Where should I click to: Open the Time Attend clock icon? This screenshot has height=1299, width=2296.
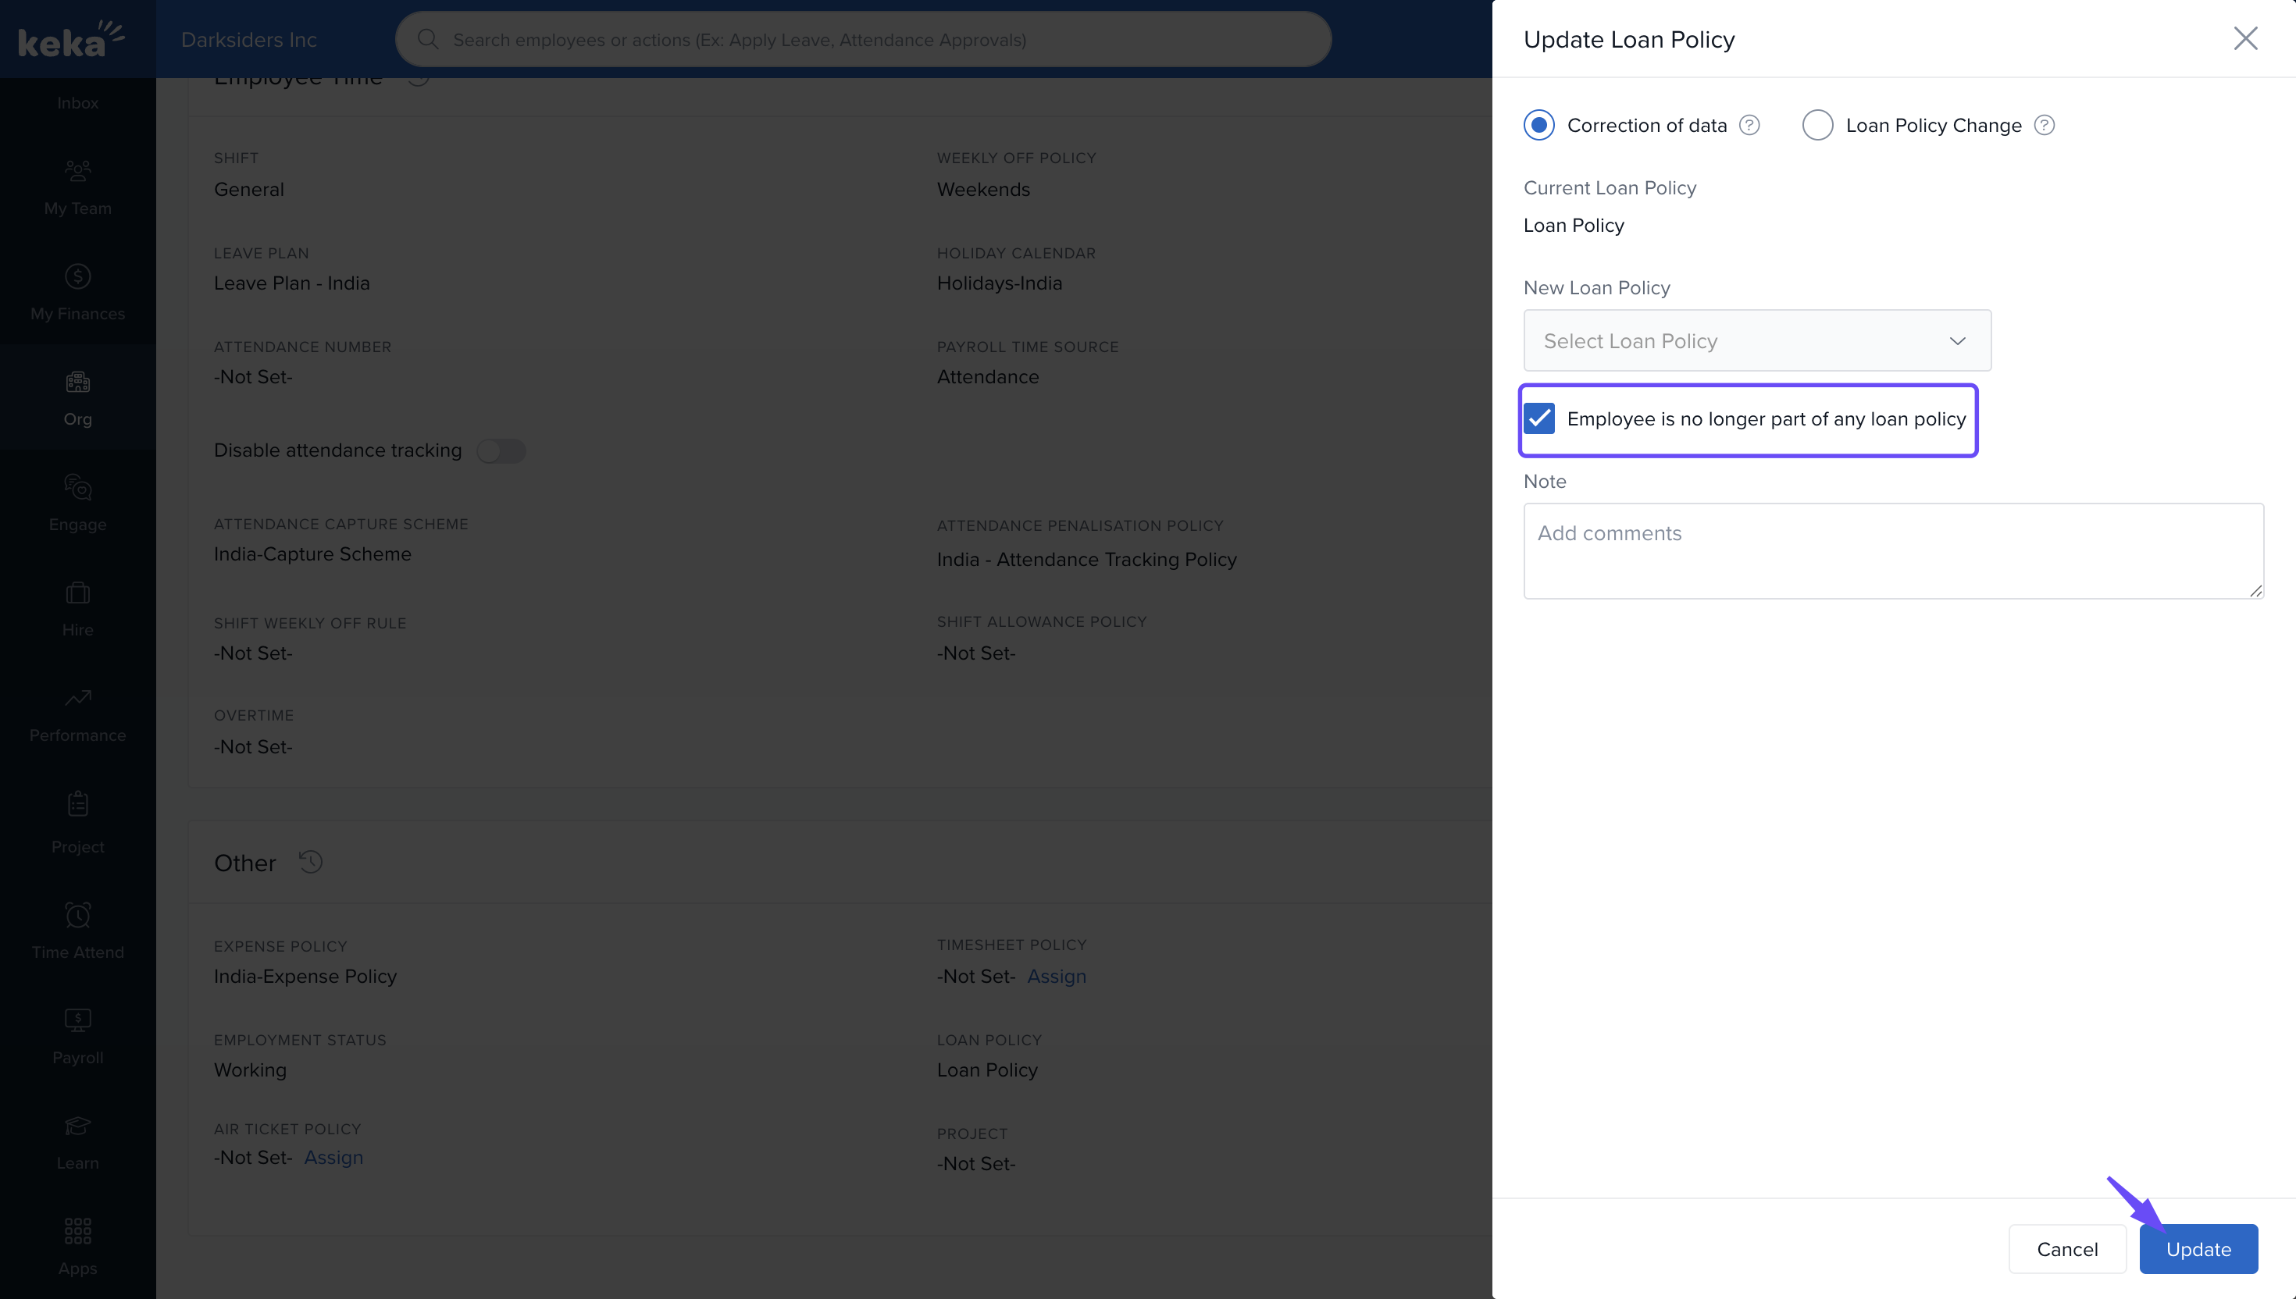pos(77,914)
